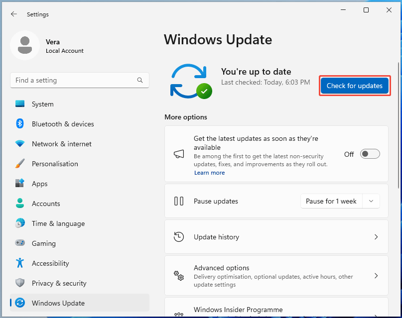Open Bluetooth & devices settings
The width and height of the screenshot is (402, 318).
tap(20, 124)
